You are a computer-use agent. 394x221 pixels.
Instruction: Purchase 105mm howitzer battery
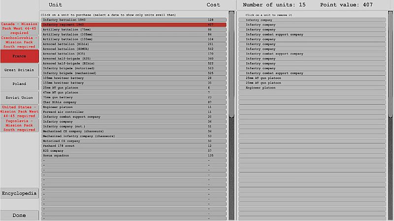[x=133, y=78]
